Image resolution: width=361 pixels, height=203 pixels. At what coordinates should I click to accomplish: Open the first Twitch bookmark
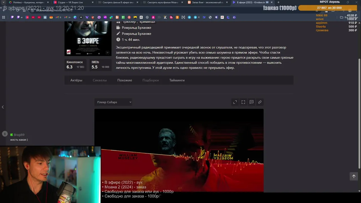coord(12,17)
